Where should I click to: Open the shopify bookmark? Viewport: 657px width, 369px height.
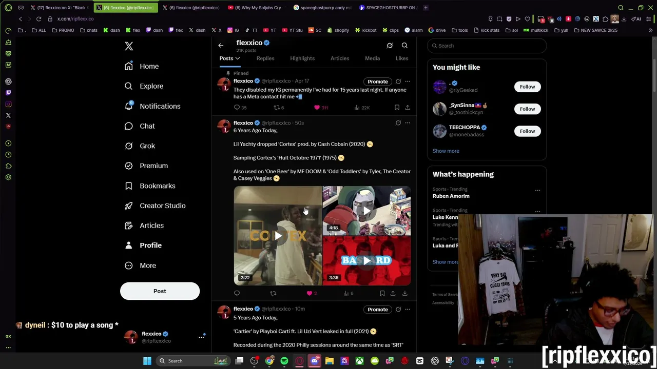(x=338, y=30)
